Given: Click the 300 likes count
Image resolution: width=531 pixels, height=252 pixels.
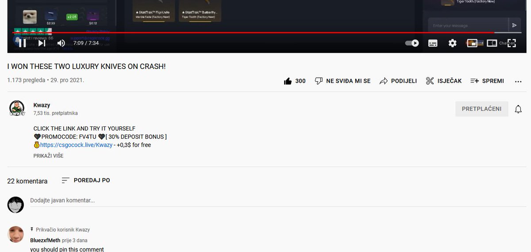Looking at the screenshot, I should point(300,81).
